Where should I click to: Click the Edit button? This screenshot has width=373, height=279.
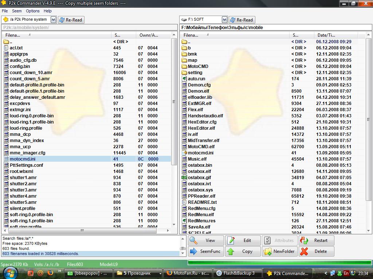point(243,240)
